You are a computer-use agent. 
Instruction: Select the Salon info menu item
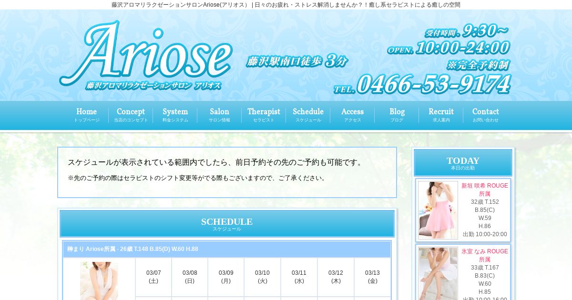(x=219, y=115)
